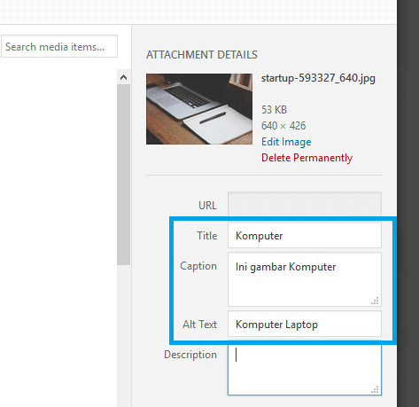419x407 pixels.
Task: Click the Description textarea resize handle
Action: [x=375, y=389]
